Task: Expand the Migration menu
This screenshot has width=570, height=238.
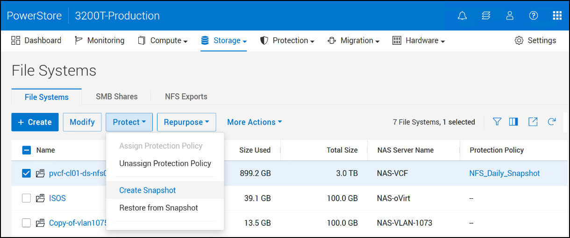Action: [x=354, y=41]
